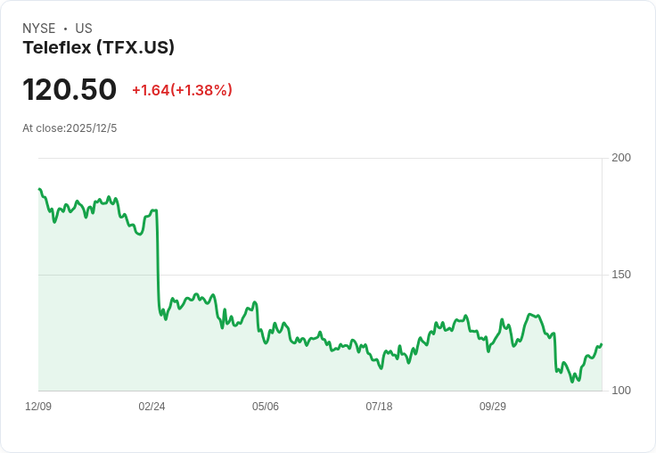
Task: Click the At close:2025/12/5 timestamp
Action: click(70, 128)
